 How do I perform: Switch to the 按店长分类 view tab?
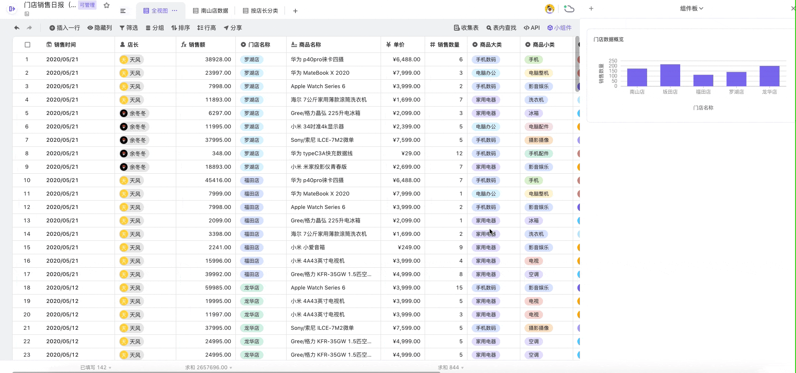click(261, 10)
